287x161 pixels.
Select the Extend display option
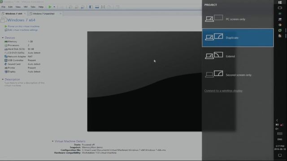click(x=238, y=56)
